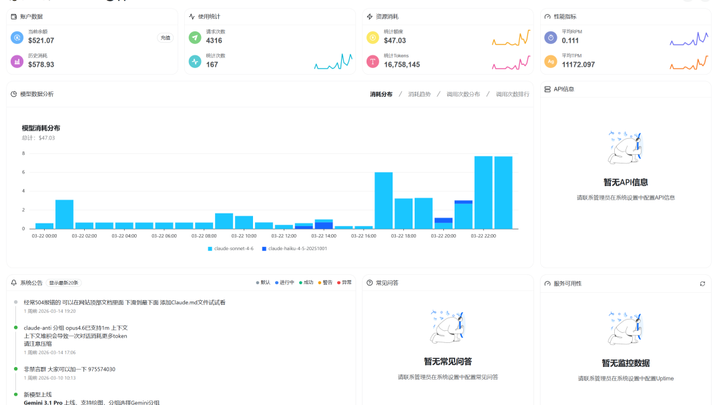The height and width of the screenshot is (405, 721).
Task: Click the pink 统计Tokens icon
Action: click(373, 61)
